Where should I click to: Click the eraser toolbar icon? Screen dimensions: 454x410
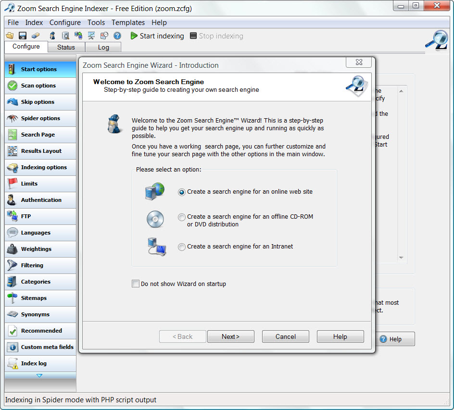tap(35, 36)
